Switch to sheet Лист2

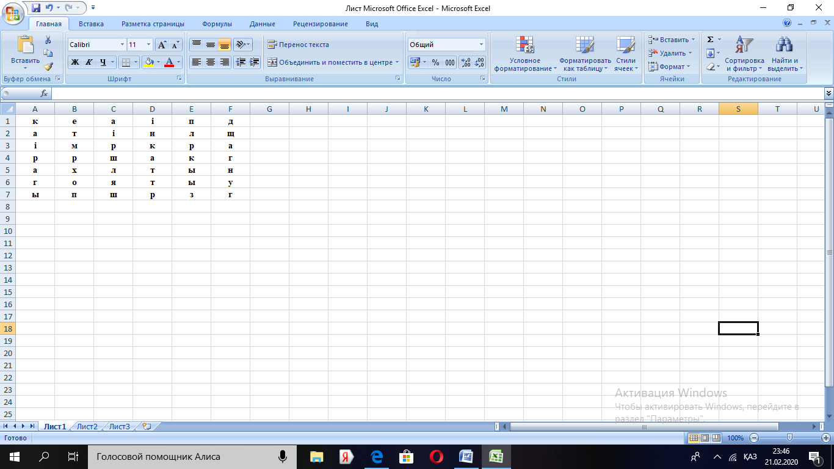[87, 426]
